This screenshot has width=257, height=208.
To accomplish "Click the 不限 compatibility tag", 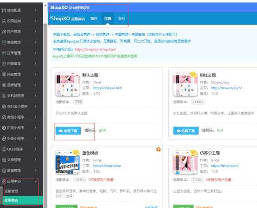I will [x=78, y=102].
